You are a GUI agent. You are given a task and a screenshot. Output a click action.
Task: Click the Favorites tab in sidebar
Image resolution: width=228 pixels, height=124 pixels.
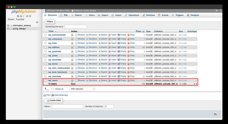20,19
